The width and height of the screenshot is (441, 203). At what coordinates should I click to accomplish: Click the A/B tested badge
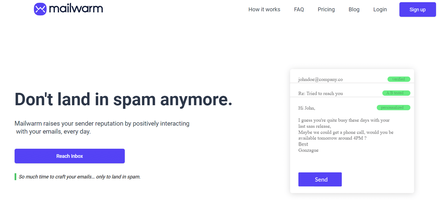(396, 93)
